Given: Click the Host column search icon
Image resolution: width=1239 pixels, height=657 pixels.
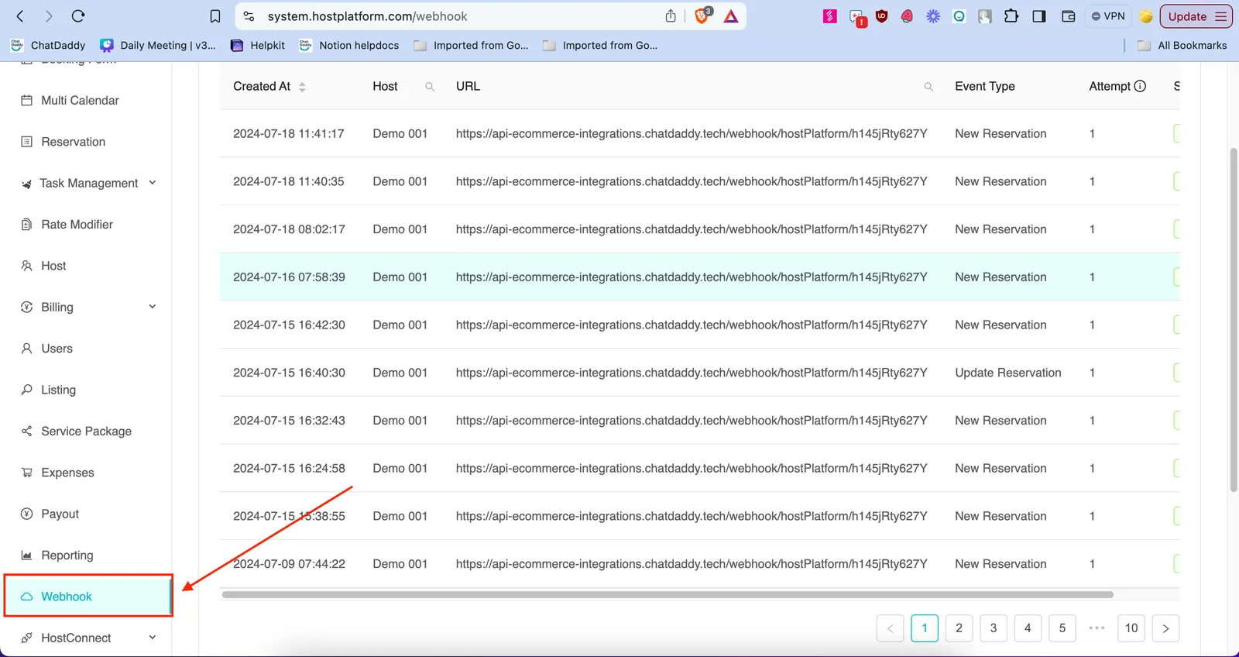Looking at the screenshot, I should [430, 87].
